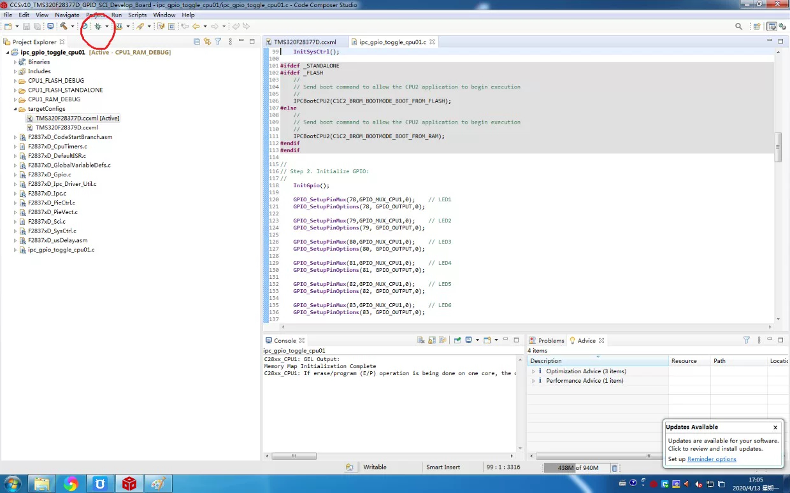Open Windows Start button
The image size is (790, 493).
coord(12,483)
